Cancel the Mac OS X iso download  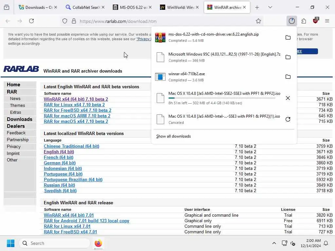[x=288, y=98]
